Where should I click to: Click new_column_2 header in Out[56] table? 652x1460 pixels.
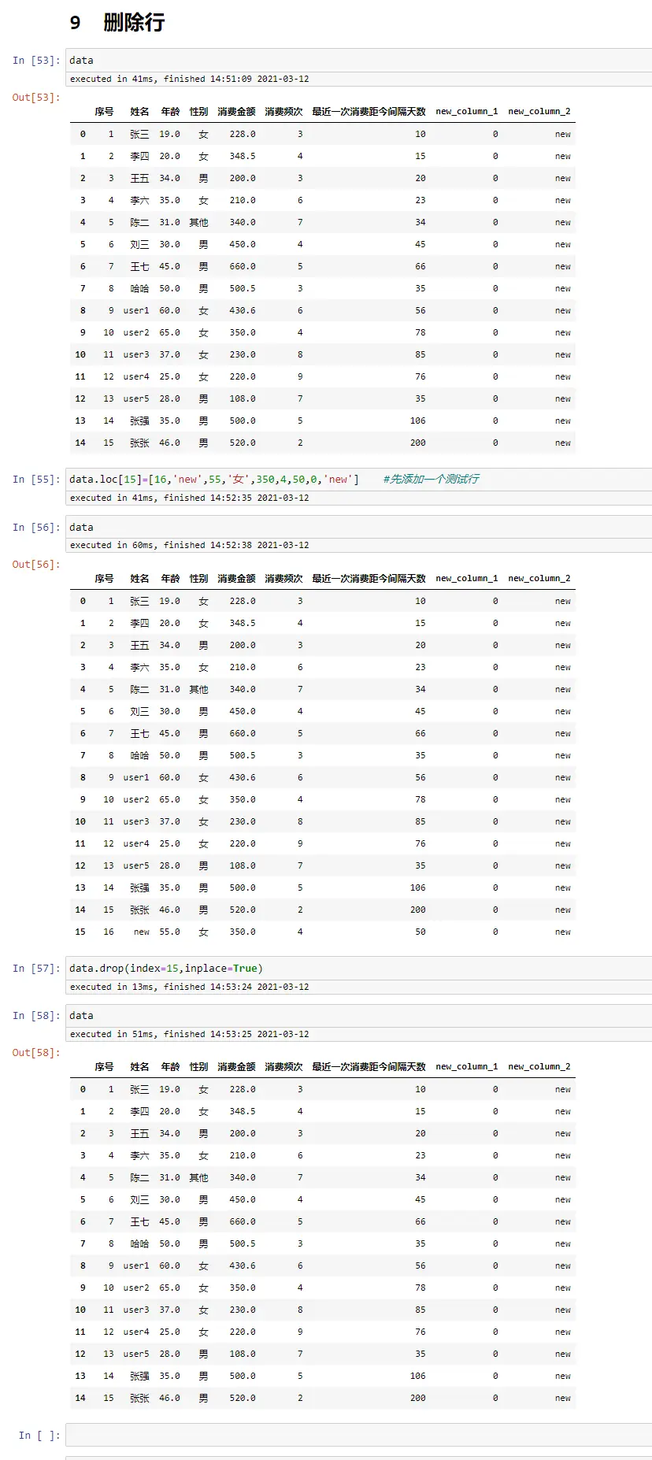(539, 579)
